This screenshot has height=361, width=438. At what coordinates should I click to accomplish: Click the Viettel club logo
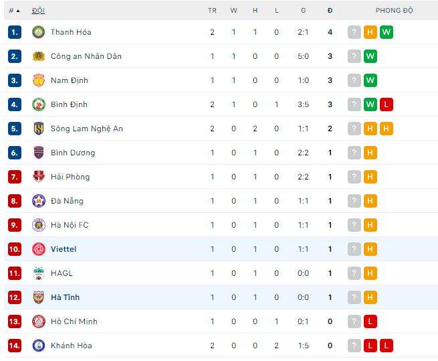38,249
